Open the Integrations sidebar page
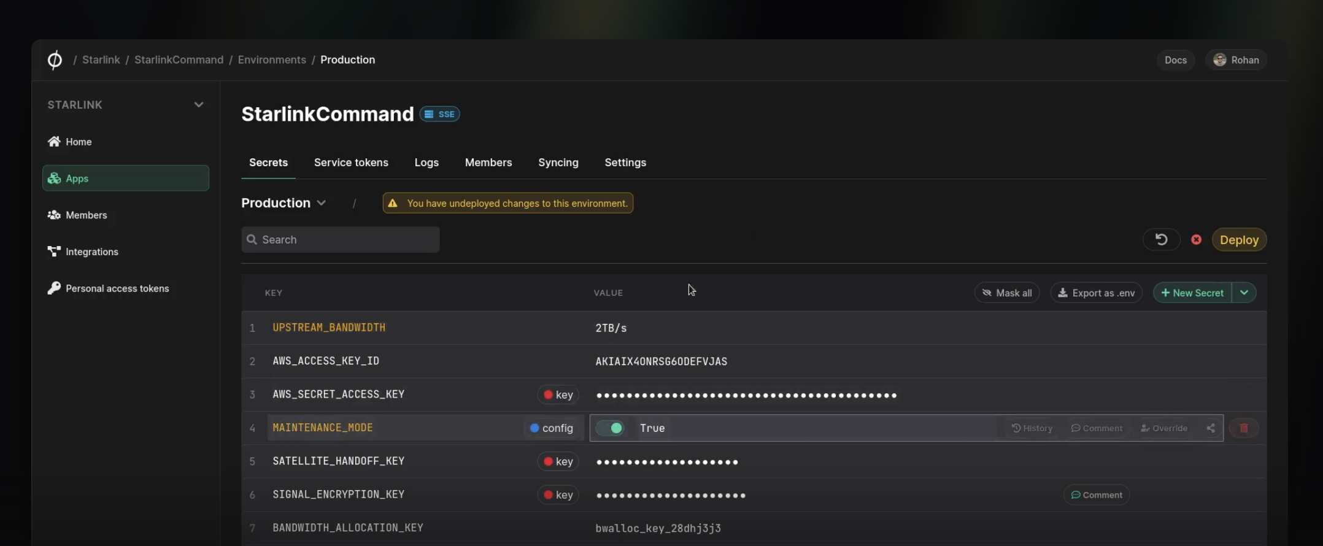The image size is (1323, 546). (83, 252)
